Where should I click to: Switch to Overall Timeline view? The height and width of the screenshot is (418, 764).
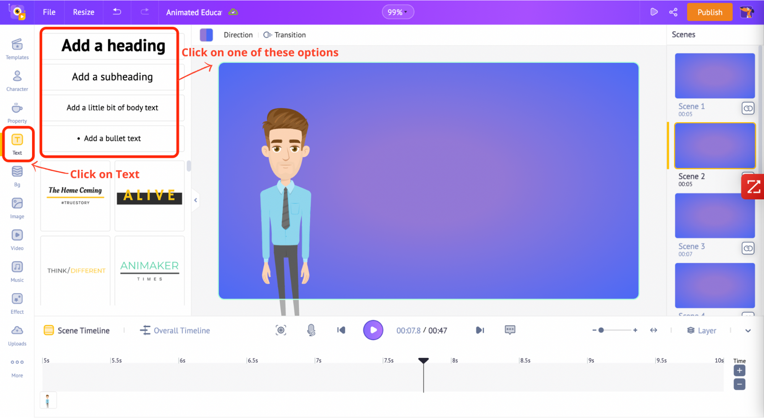tap(175, 330)
